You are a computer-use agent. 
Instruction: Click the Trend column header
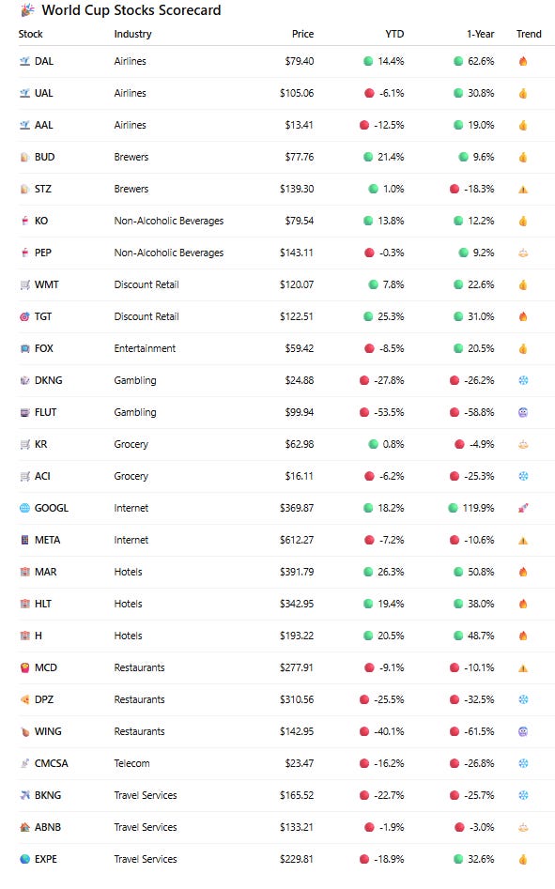[529, 34]
